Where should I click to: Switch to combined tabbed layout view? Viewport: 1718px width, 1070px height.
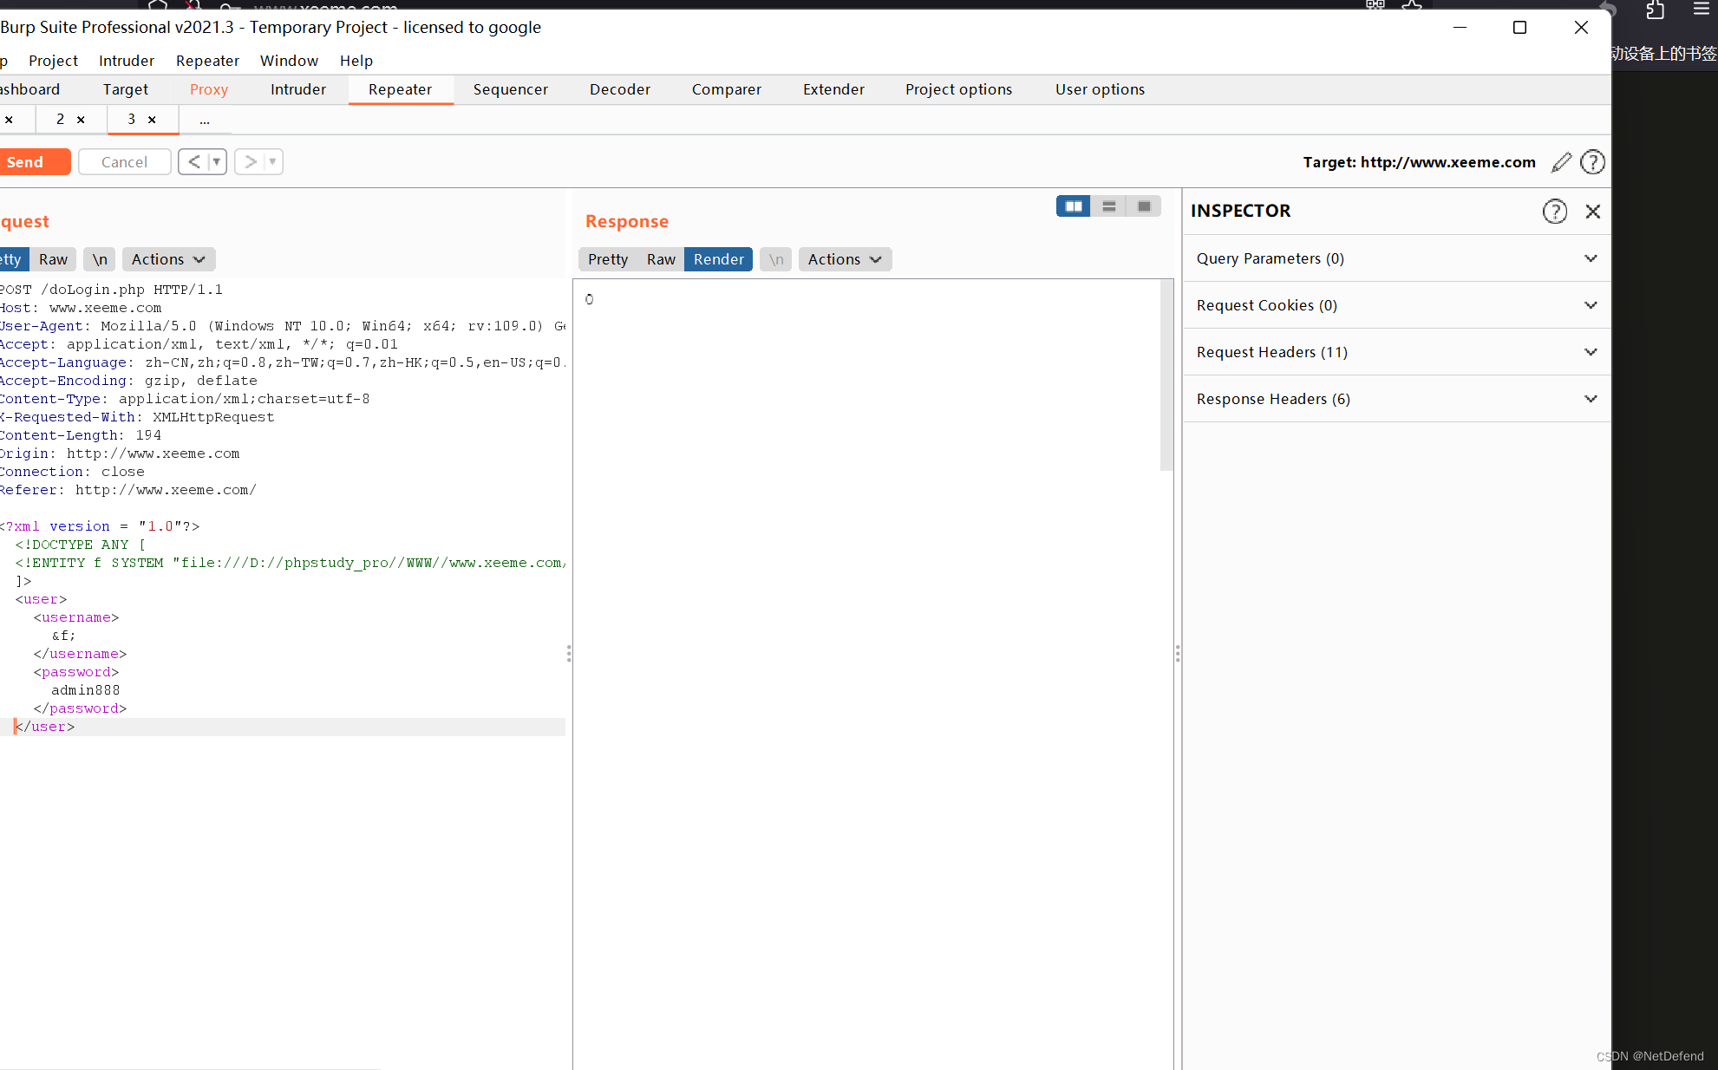[1144, 206]
